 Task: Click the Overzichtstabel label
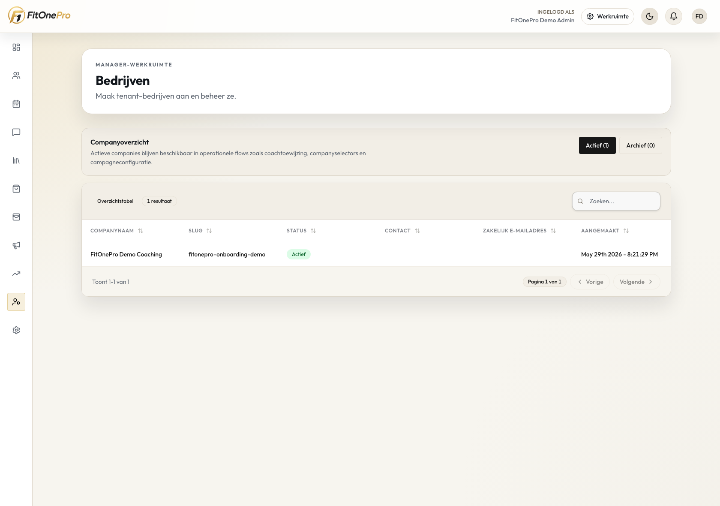point(115,201)
